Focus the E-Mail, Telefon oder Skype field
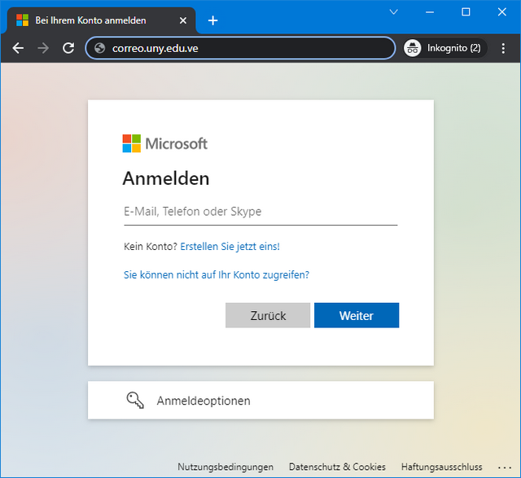 (260, 212)
